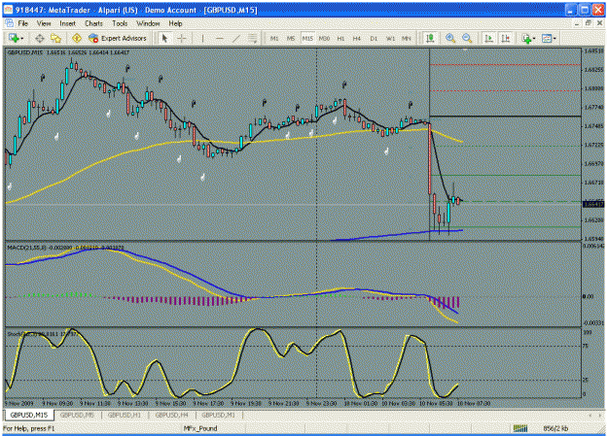
Task: Select the Vertical Line drawing tool
Action: (202, 38)
